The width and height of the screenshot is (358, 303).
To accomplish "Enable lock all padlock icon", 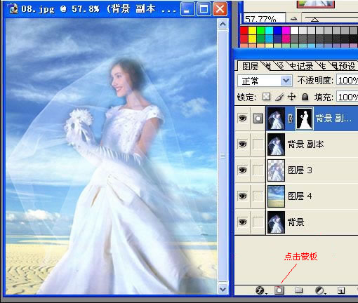I will coord(305,97).
